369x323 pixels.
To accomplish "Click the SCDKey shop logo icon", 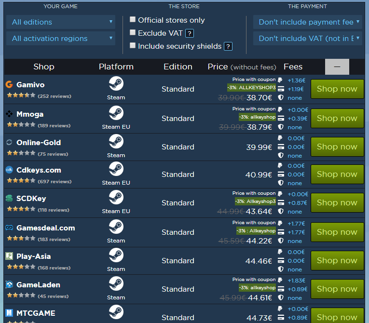I will (9, 199).
